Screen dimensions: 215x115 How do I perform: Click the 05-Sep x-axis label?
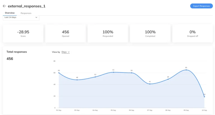tap(113, 110)
